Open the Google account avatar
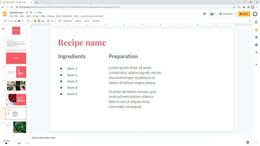The image size is (260, 146). coord(255,14)
